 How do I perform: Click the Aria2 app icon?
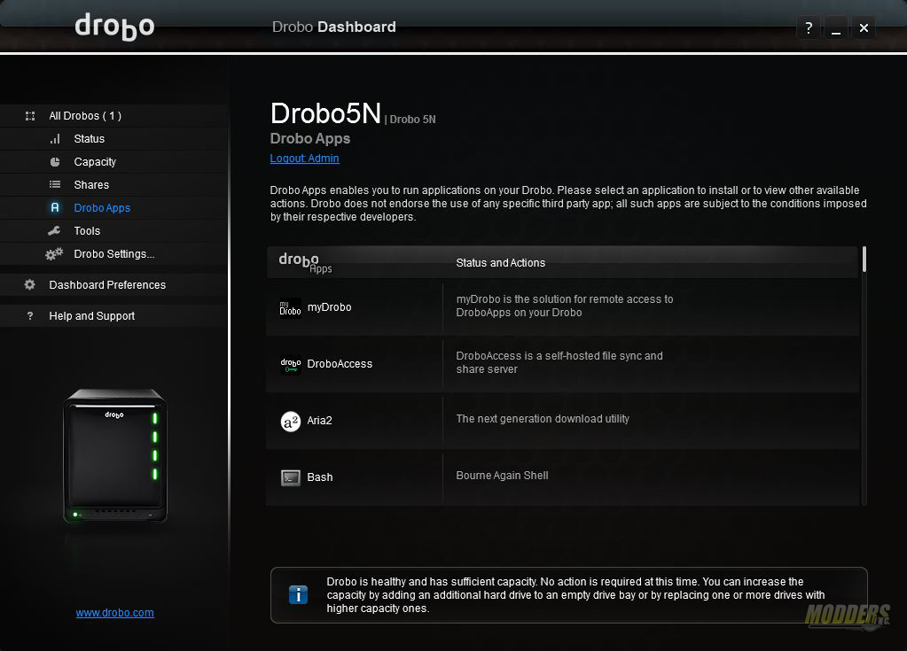[291, 421]
